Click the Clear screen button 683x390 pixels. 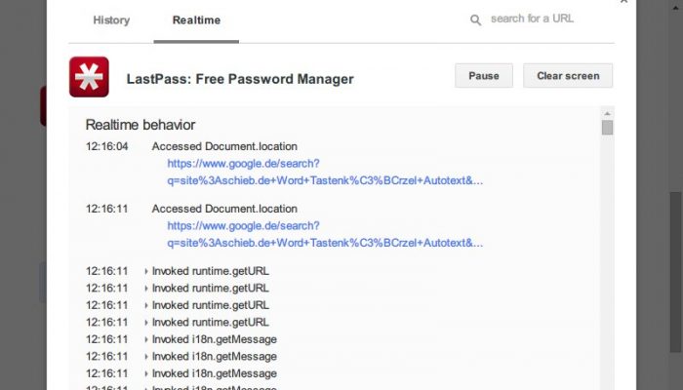[568, 76]
